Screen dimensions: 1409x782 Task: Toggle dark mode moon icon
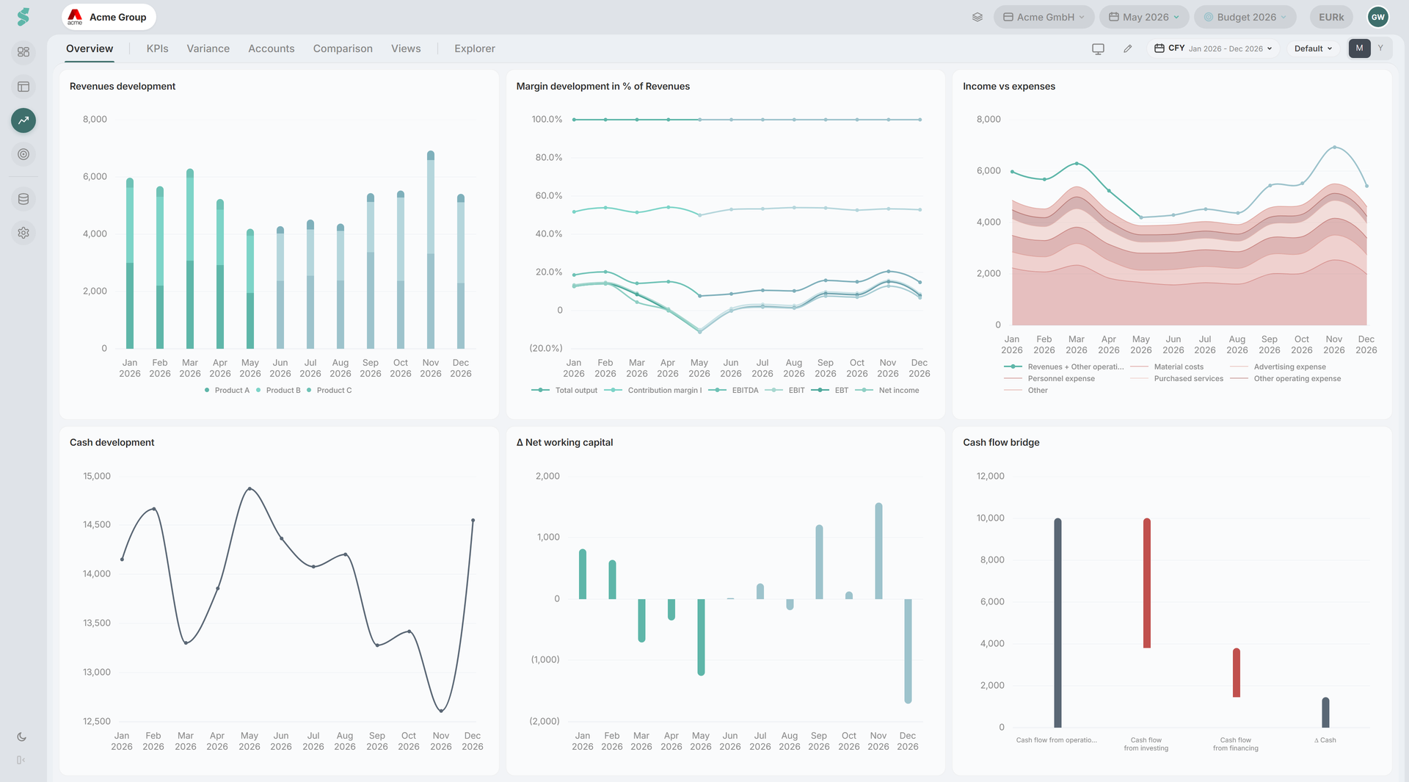tap(21, 737)
